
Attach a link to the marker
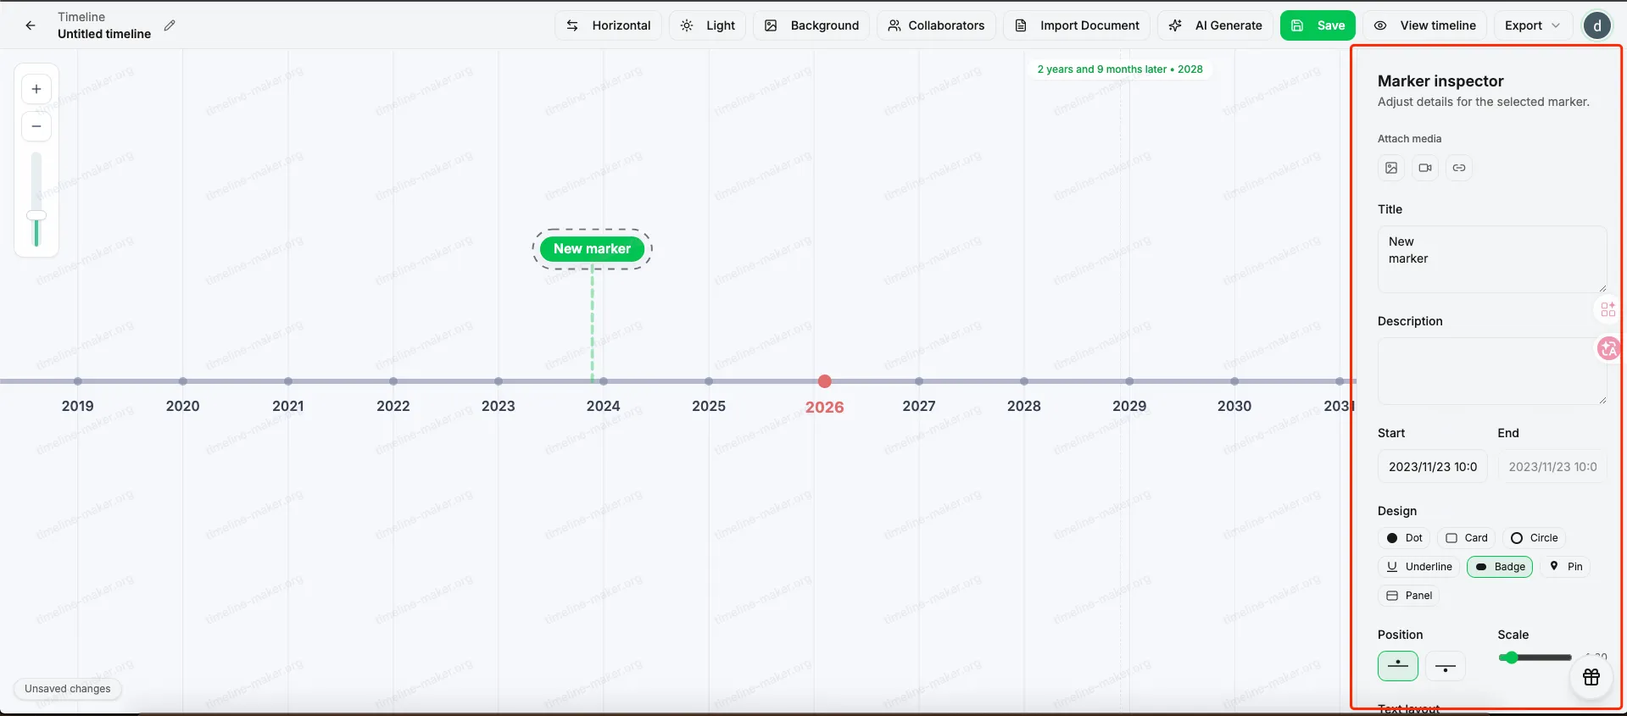pyautogui.click(x=1459, y=168)
